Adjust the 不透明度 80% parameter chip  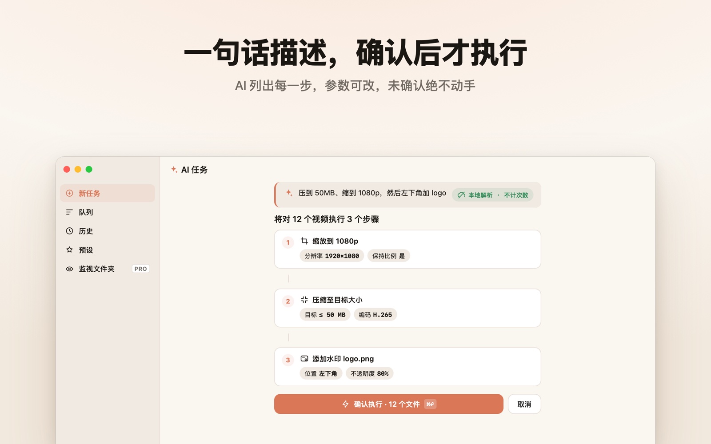point(370,373)
